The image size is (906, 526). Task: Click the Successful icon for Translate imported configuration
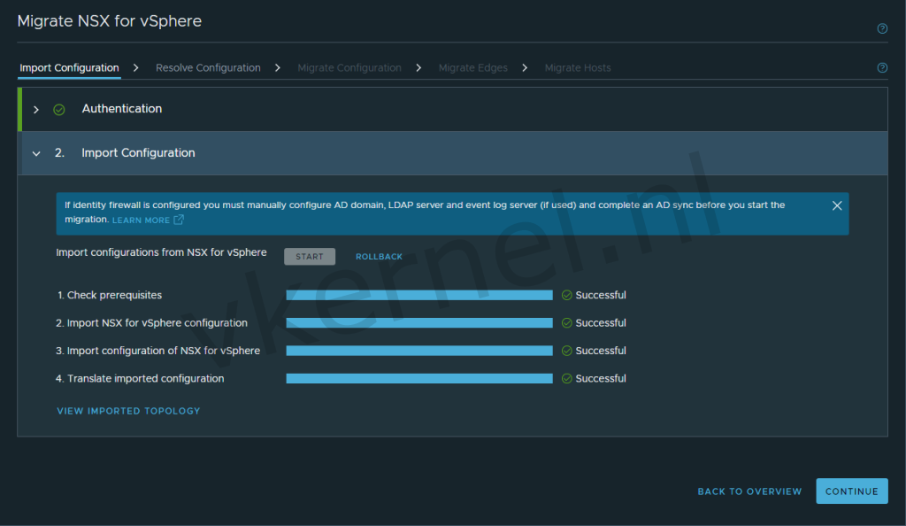click(x=566, y=378)
